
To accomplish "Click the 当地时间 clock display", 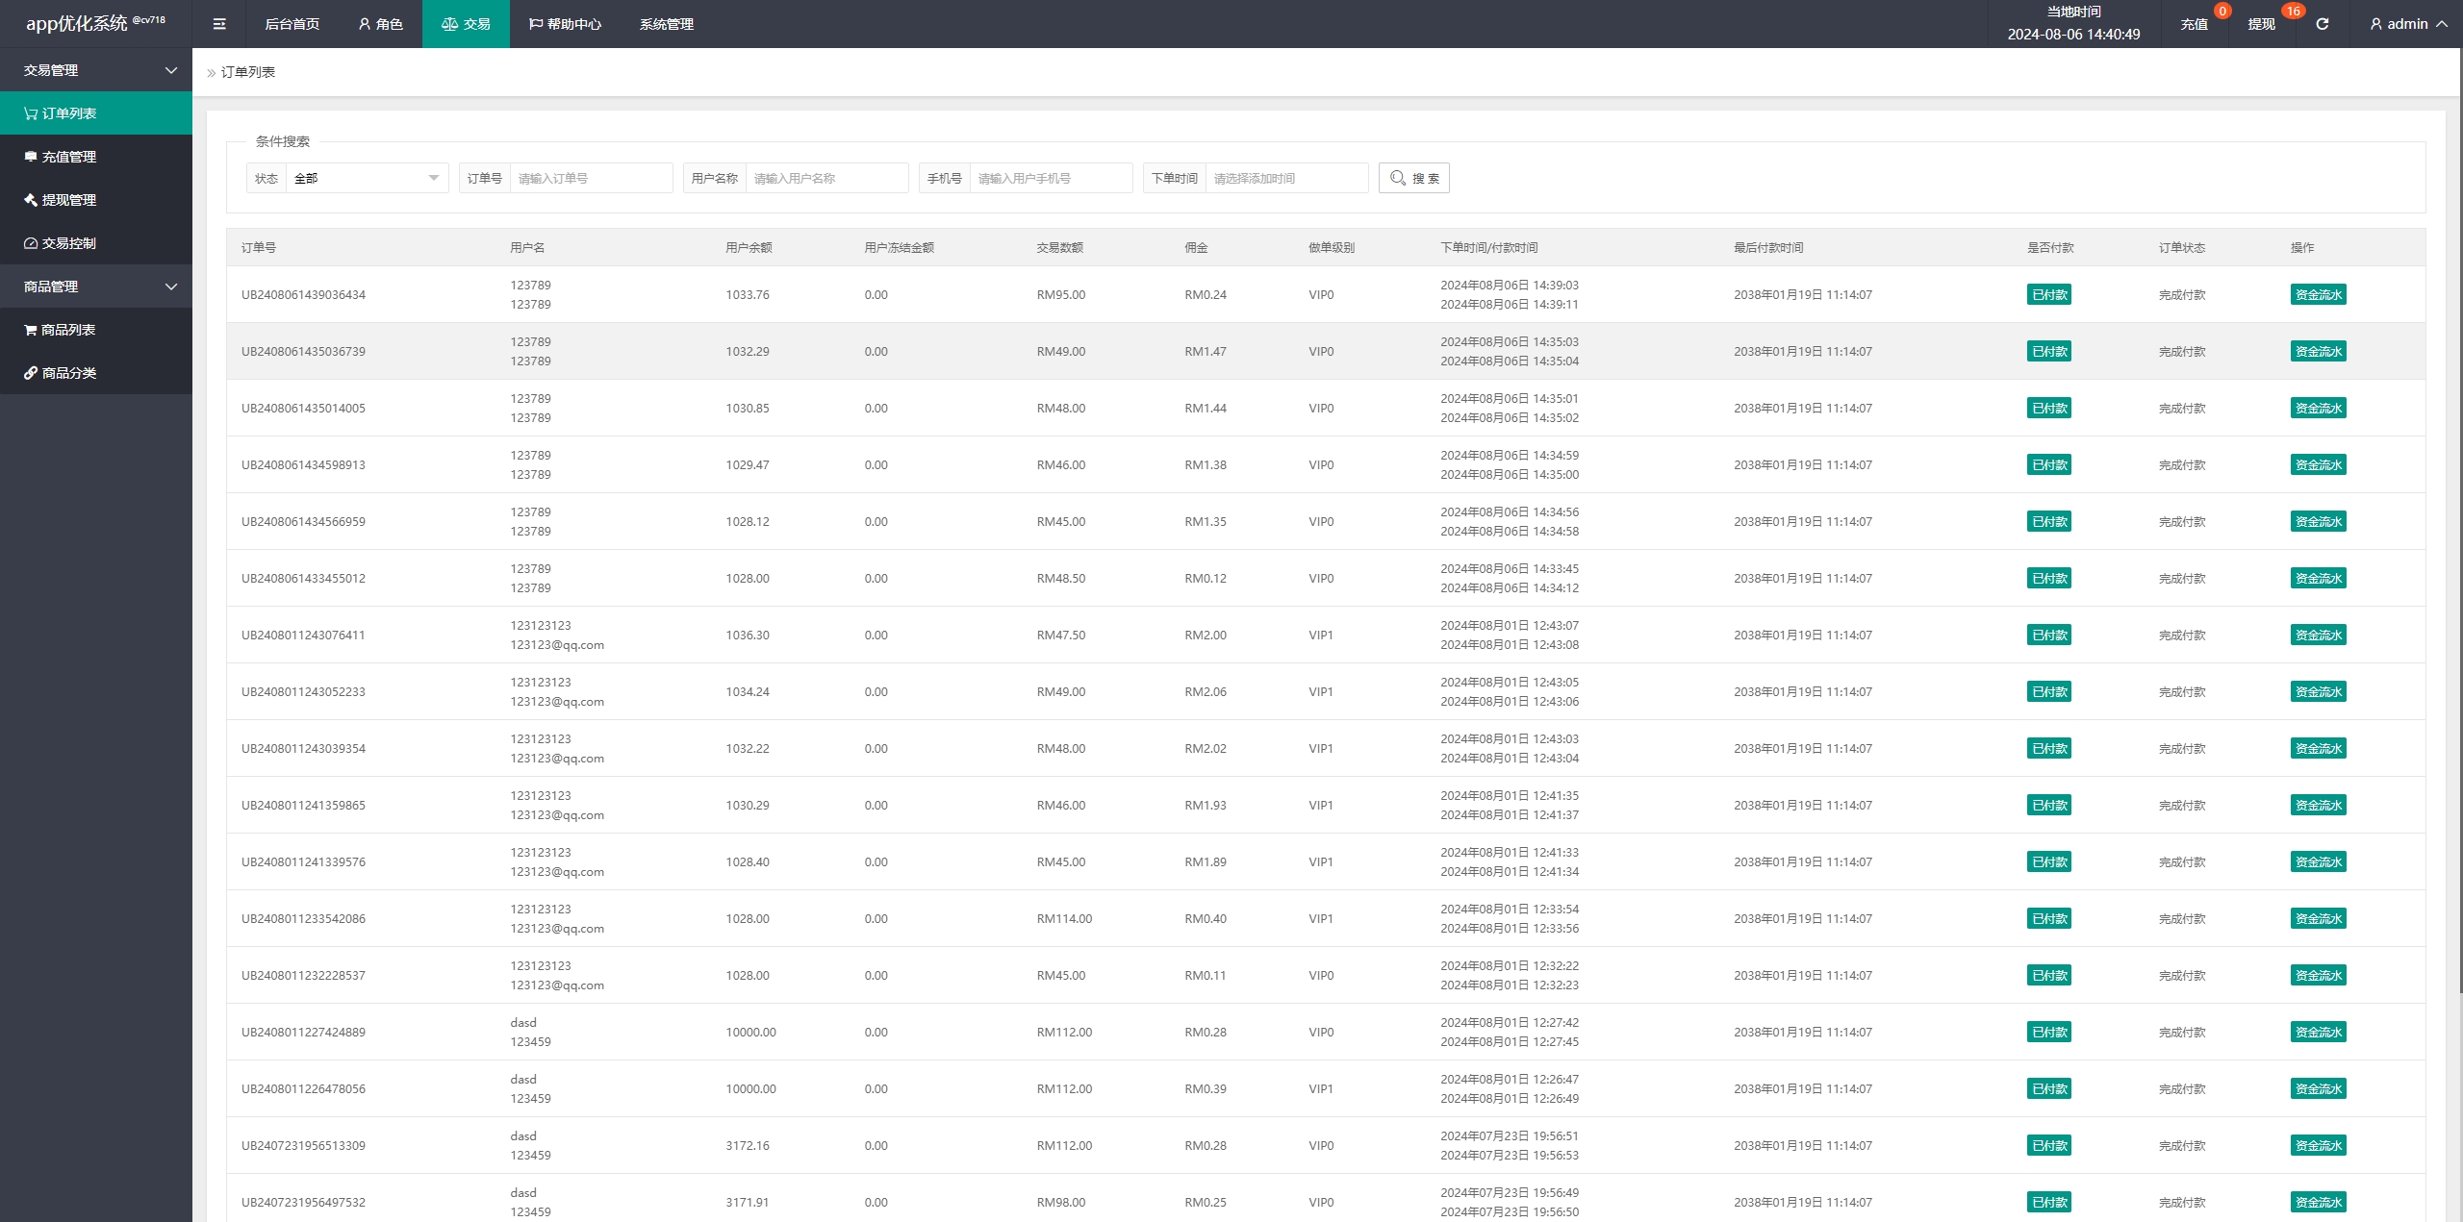I will click(2073, 24).
